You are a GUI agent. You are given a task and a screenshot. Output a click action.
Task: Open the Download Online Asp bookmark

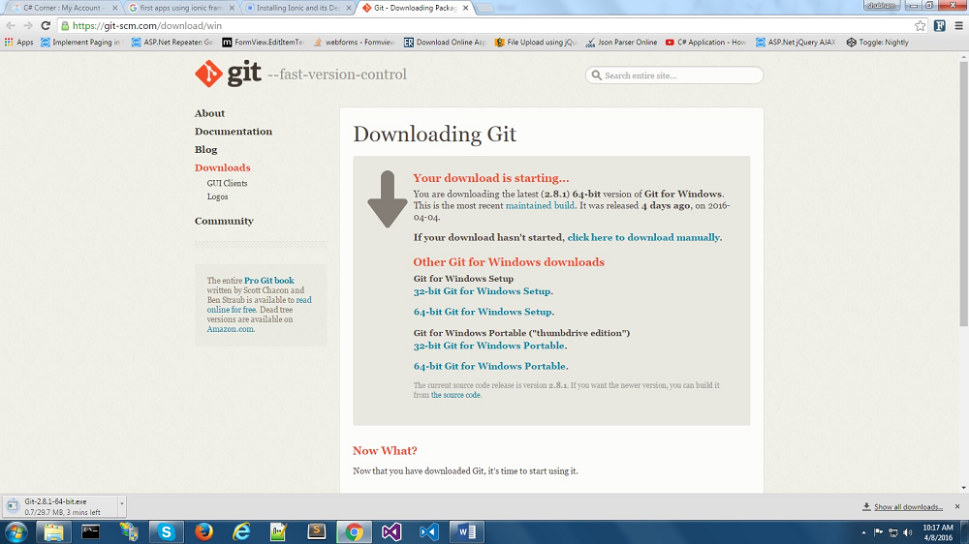point(445,42)
